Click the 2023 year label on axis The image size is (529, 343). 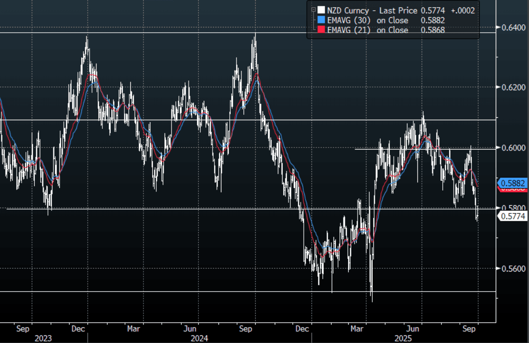point(43,338)
